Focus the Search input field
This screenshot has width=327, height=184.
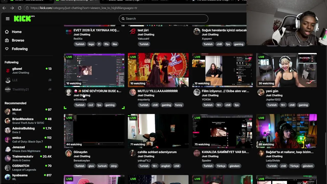(163, 19)
